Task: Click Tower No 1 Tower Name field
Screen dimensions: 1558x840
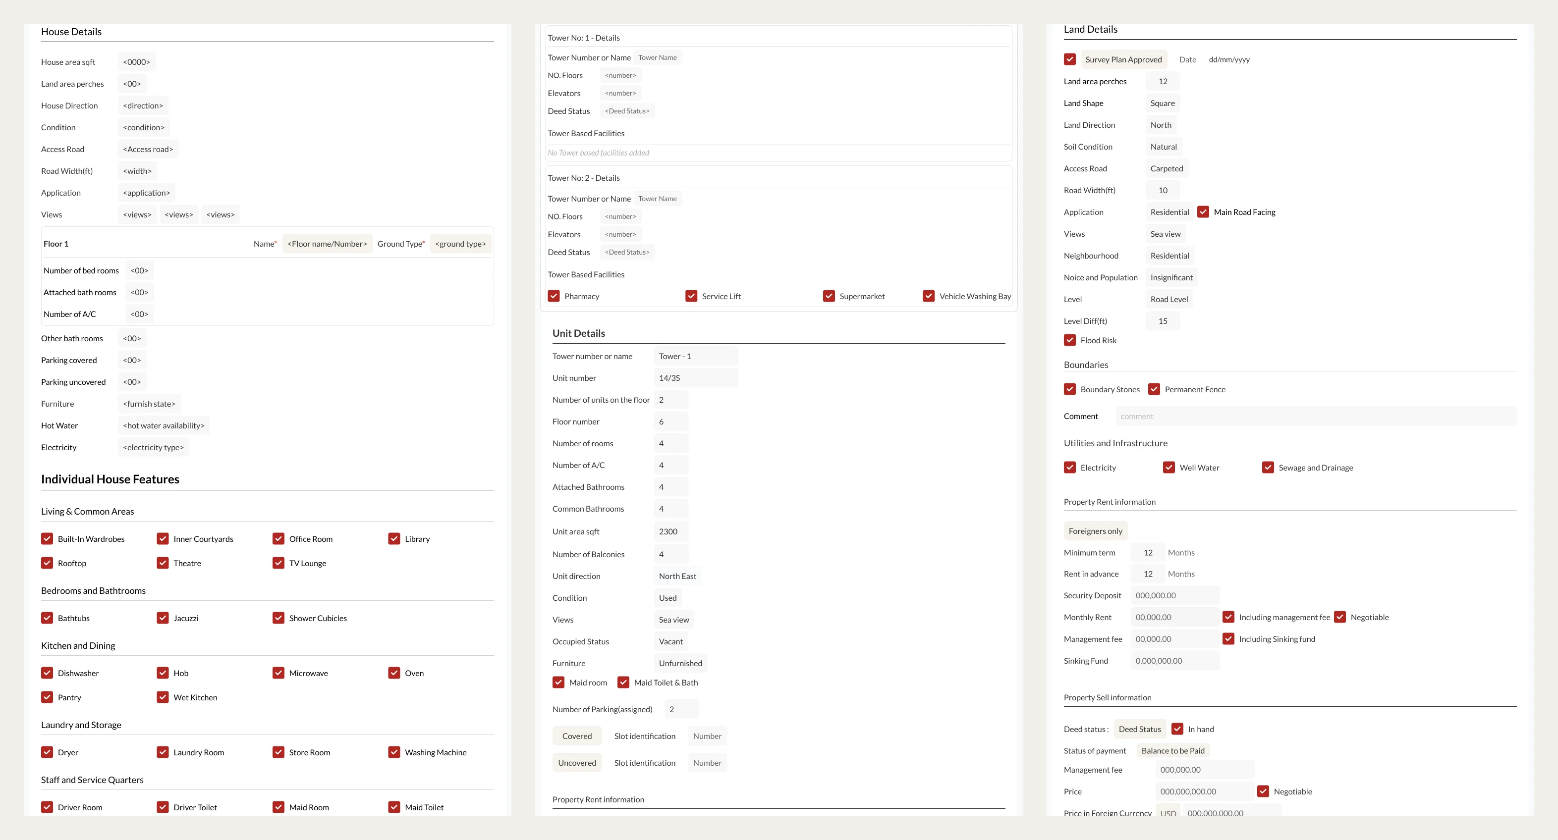Action: [x=658, y=57]
